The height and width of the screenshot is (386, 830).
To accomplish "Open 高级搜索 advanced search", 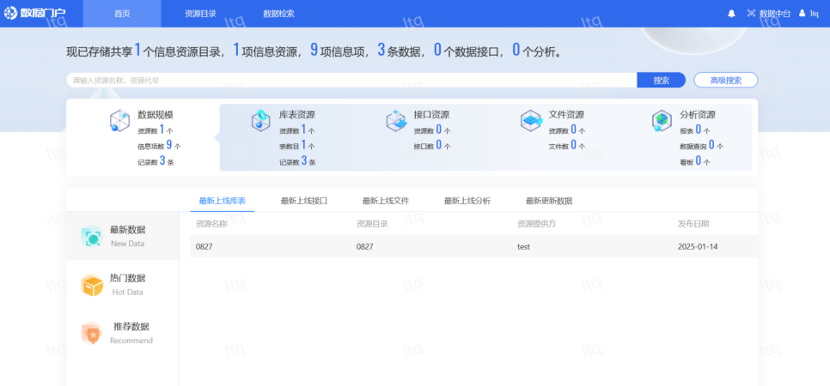I will pyautogui.click(x=726, y=81).
